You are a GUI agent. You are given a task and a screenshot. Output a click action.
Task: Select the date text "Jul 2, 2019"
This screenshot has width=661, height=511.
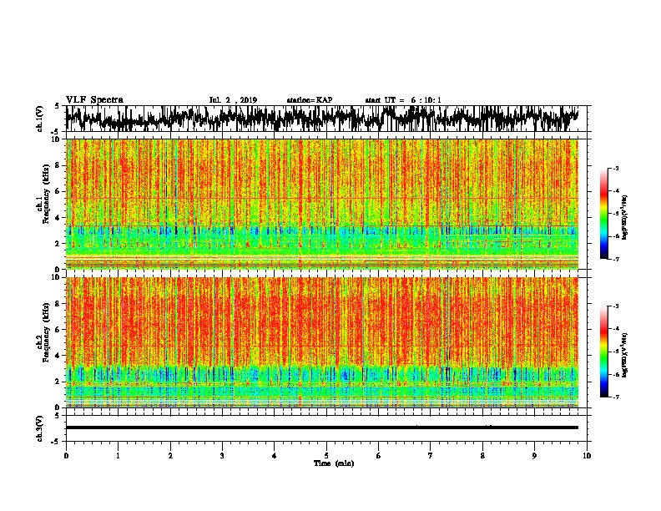pos(233,100)
